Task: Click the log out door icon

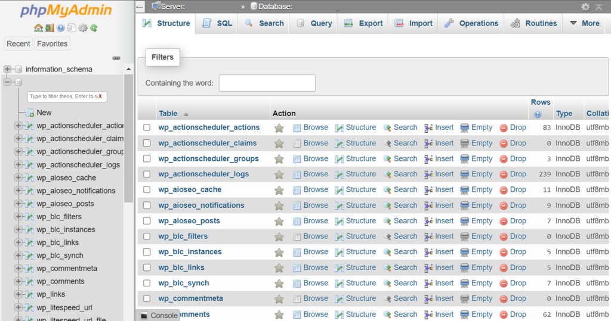Action: pos(49,28)
